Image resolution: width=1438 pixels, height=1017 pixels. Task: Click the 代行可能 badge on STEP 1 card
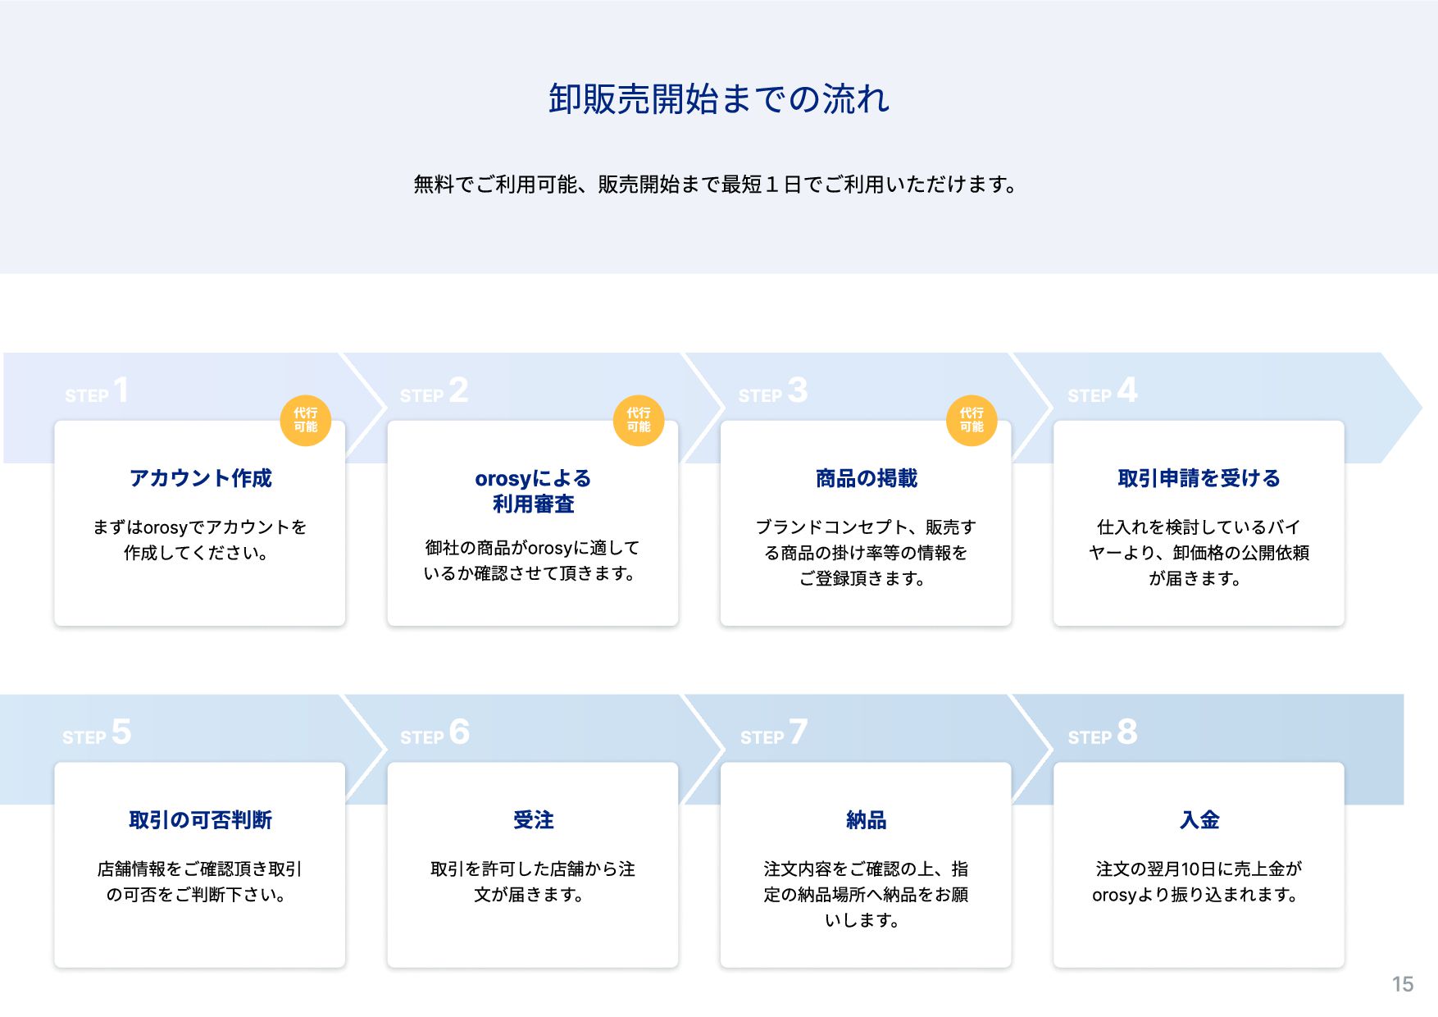click(306, 421)
